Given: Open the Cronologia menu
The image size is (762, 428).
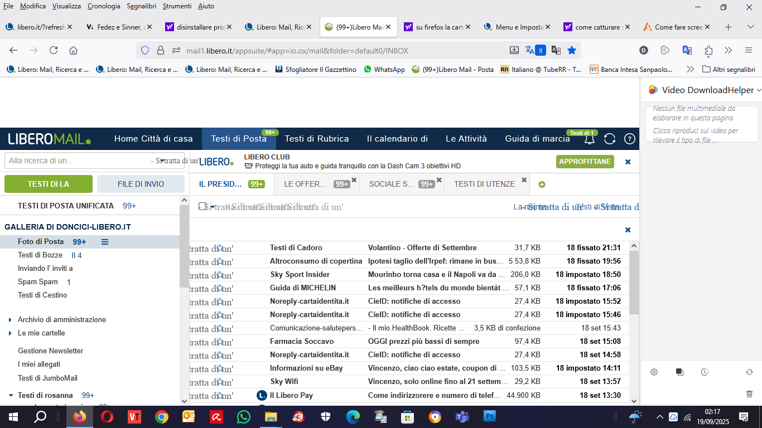Looking at the screenshot, I should [x=104, y=6].
